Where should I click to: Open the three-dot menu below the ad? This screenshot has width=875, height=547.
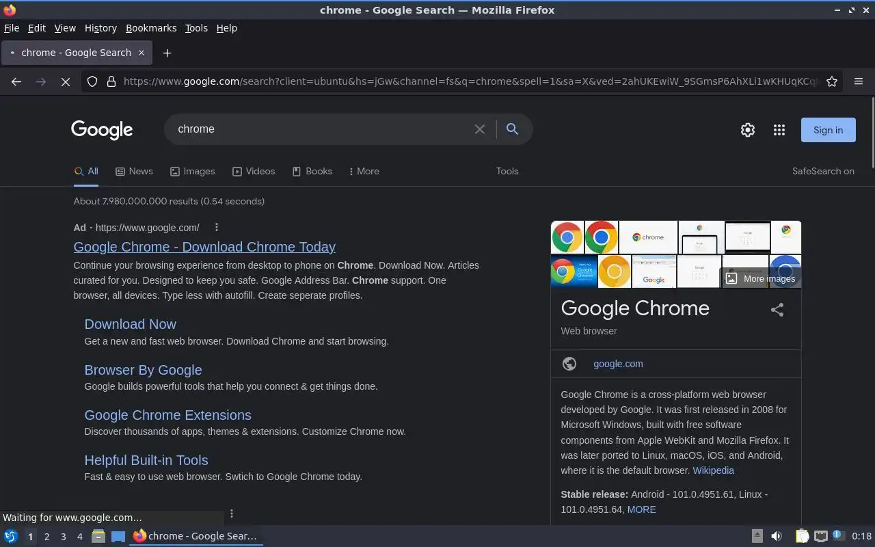(x=232, y=513)
